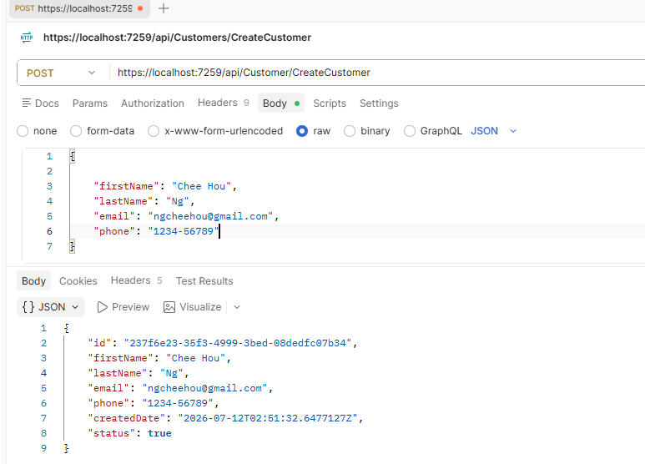Open the raw JSON language dropdown
This screenshot has width=645, height=464.
494,131
